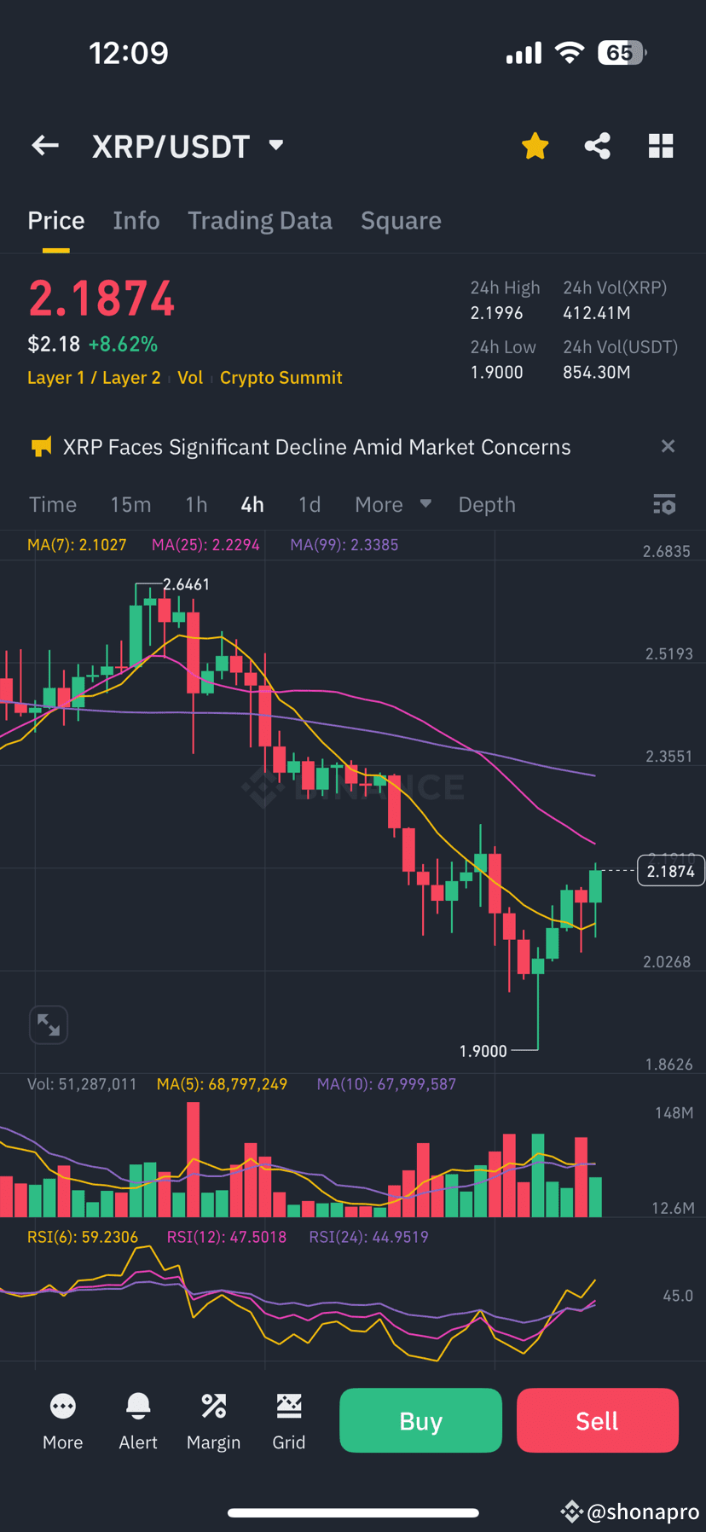Open the Crypto Summit link

[x=281, y=377]
